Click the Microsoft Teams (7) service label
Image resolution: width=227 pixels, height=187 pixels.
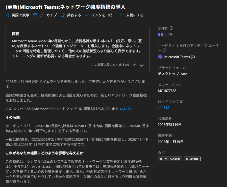click(x=179, y=57)
